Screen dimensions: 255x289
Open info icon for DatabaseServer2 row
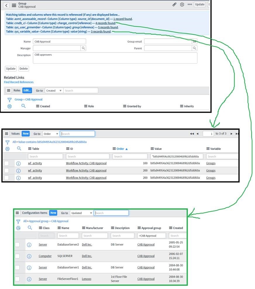29,245
